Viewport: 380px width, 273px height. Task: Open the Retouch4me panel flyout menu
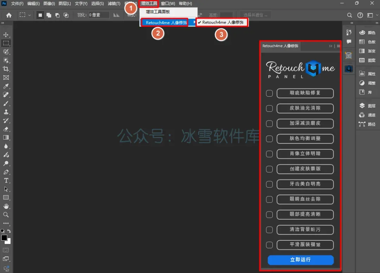click(338, 46)
